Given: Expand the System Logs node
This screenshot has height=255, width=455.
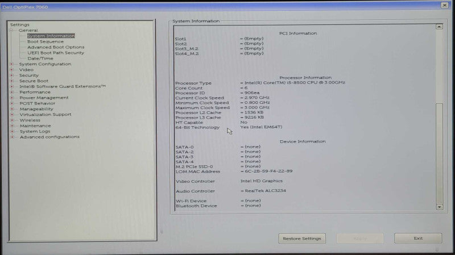Looking at the screenshot, I should tap(12, 131).
